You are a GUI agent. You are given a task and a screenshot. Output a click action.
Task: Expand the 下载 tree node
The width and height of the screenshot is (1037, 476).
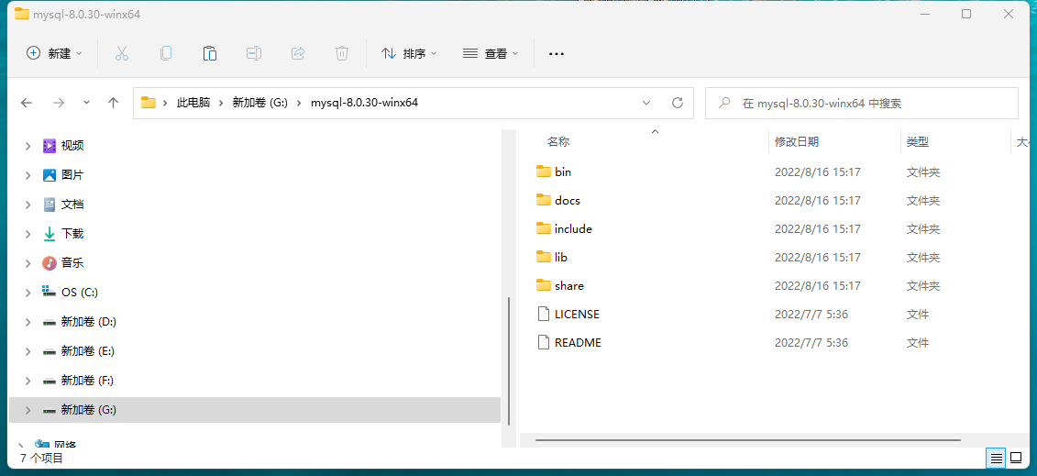28,233
